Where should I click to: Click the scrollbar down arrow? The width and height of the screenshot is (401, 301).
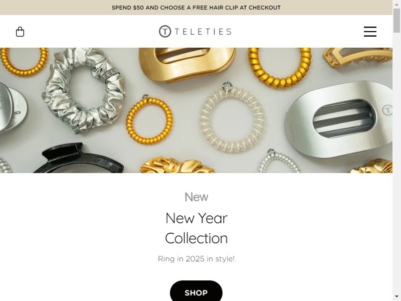(396, 297)
